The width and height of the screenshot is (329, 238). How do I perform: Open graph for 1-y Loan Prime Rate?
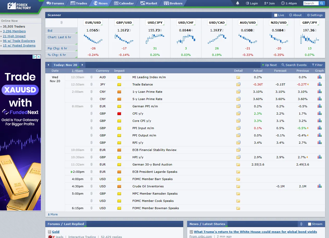click(x=319, y=91)
